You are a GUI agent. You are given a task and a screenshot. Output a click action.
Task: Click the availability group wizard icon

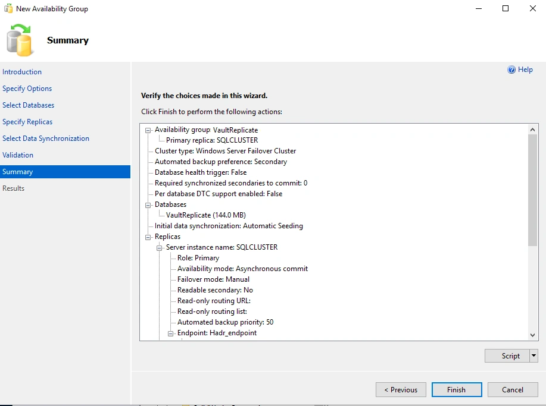[18, 40]
